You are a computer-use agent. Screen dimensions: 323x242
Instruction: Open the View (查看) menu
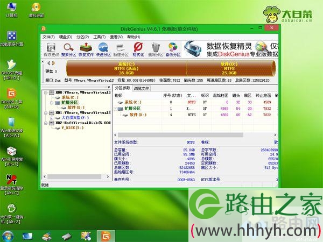coord(116,37)
